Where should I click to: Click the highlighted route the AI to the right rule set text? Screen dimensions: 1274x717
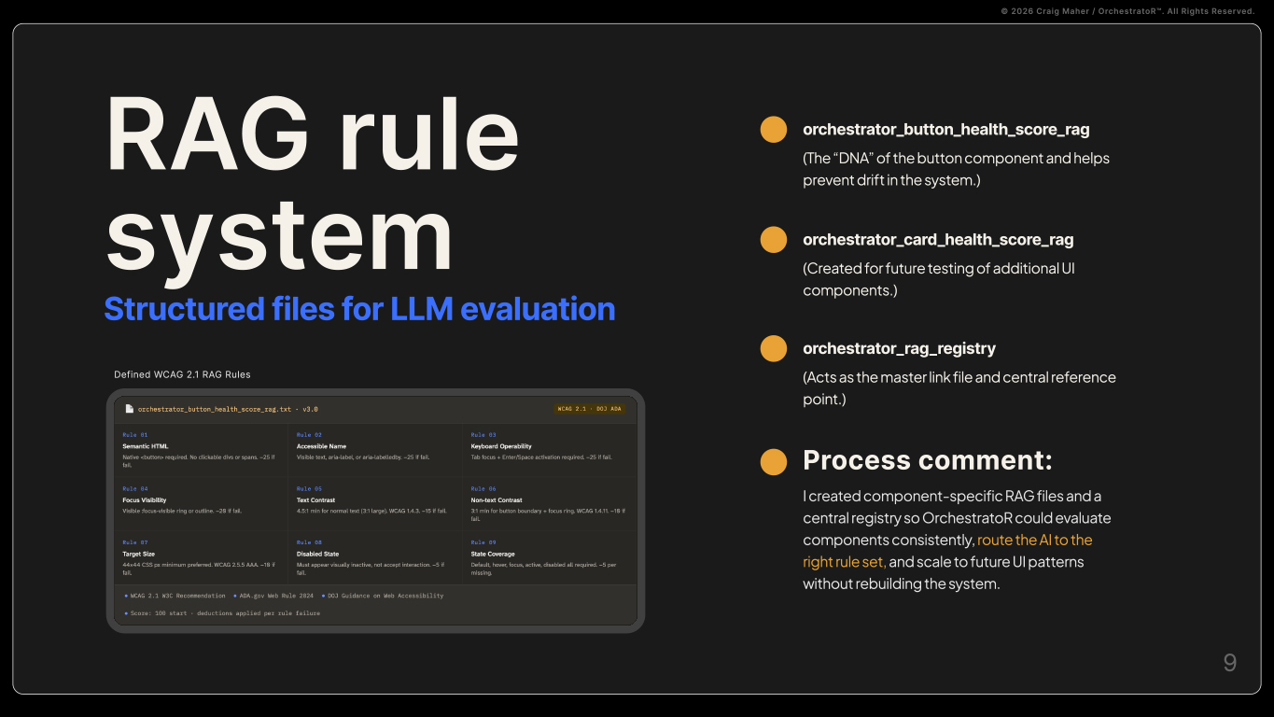[947, 551]
